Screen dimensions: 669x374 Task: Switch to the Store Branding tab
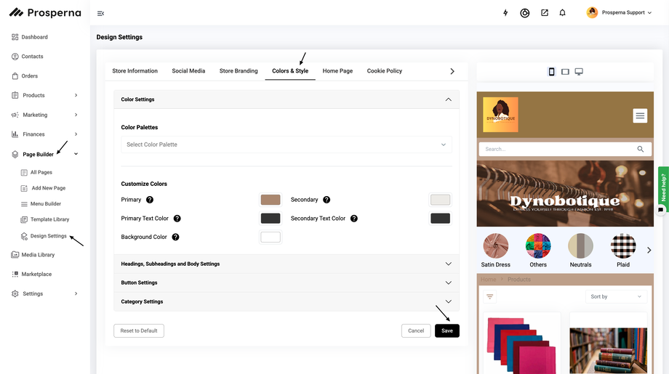tap(239, 71)
